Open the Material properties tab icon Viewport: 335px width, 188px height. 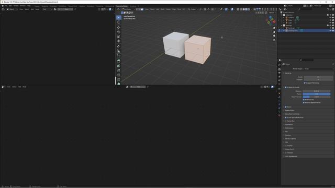[x=279, y=115]
